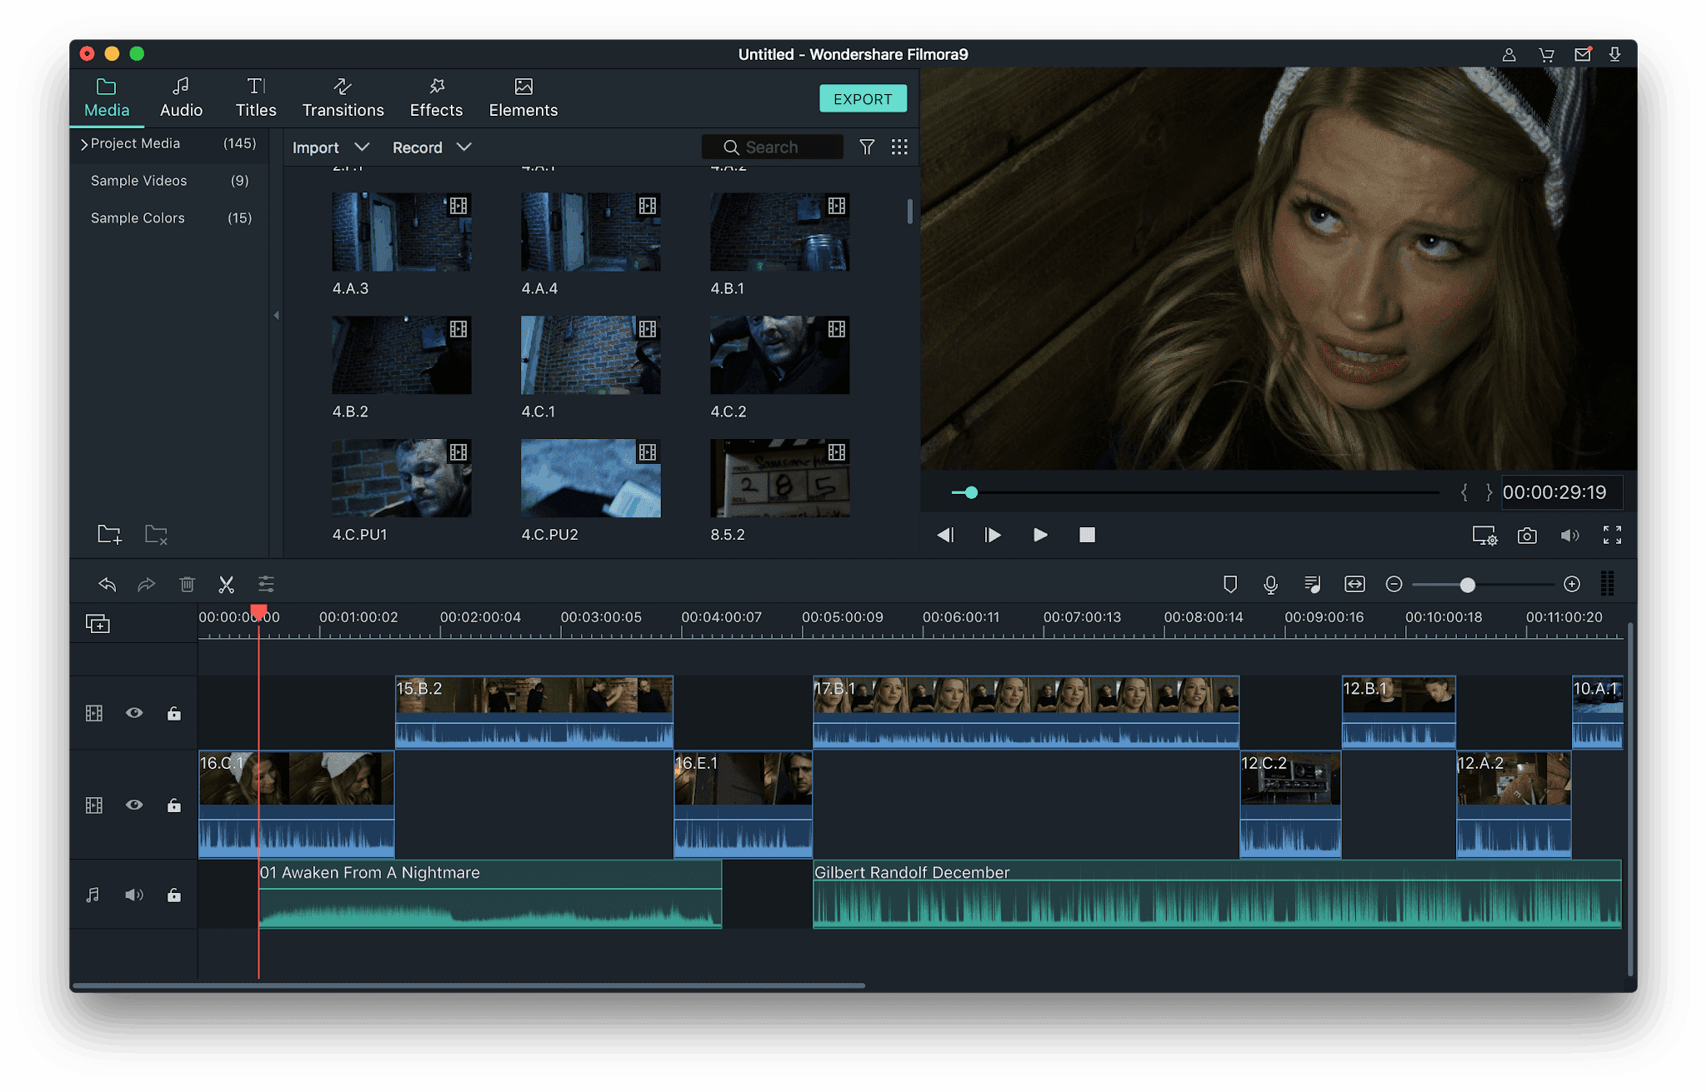This screenshot has width=1707, height=1092.
Task: Switch to the Media tab
Action: point(107,98)
